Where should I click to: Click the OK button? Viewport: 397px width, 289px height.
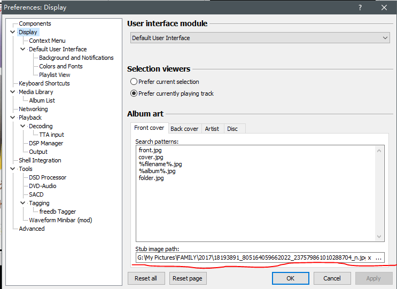tap(290, 278)
